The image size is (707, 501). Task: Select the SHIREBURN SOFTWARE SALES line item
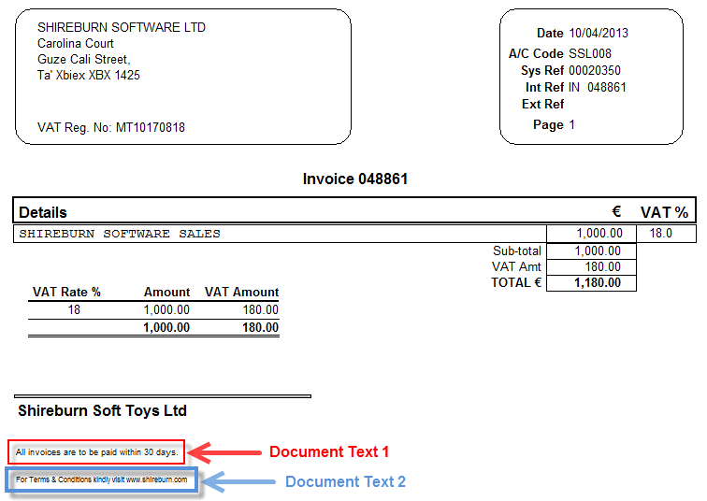[x=120, y=234]
